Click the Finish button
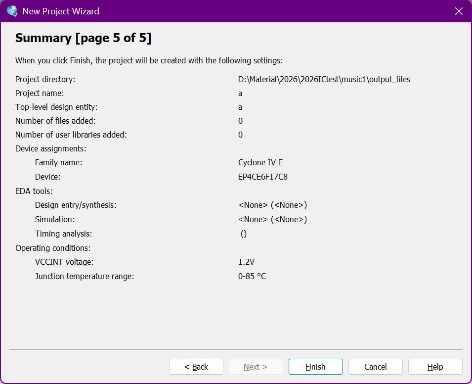This screenshot has height=384, width=472. 315,367
